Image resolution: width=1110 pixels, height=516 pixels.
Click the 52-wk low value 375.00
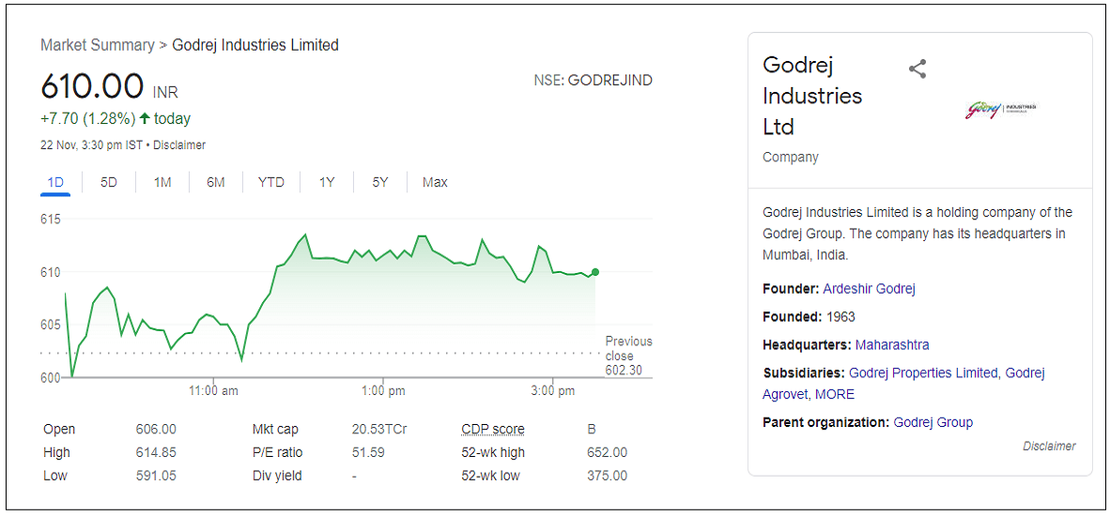607,476
